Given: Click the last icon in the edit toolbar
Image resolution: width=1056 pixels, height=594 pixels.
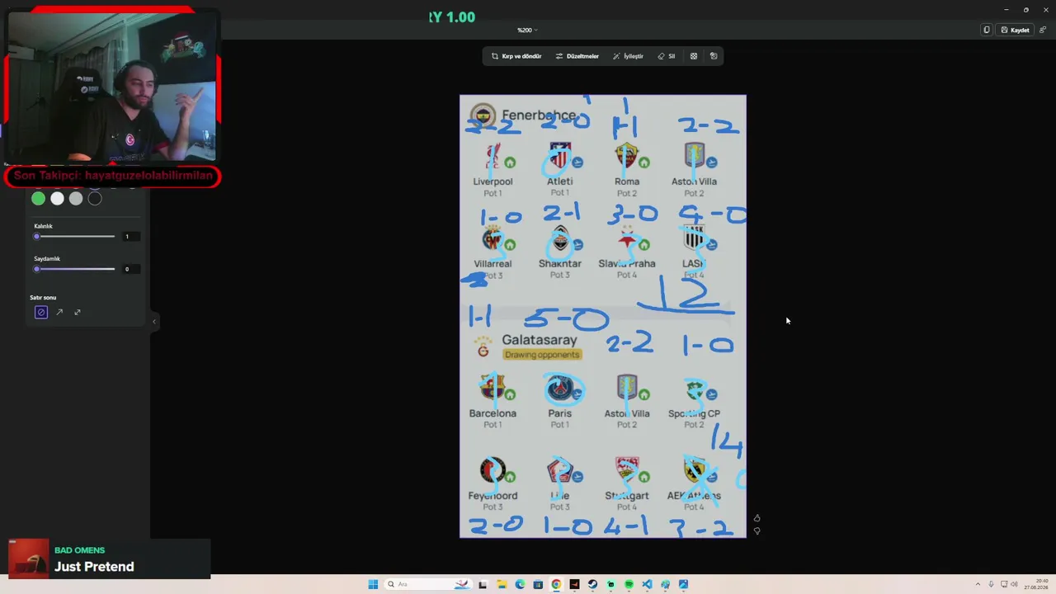Looking at the screenshot, I should (x=714, y=56).
